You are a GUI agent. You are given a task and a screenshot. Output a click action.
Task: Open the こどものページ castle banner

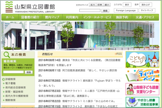tap(142, 59)
